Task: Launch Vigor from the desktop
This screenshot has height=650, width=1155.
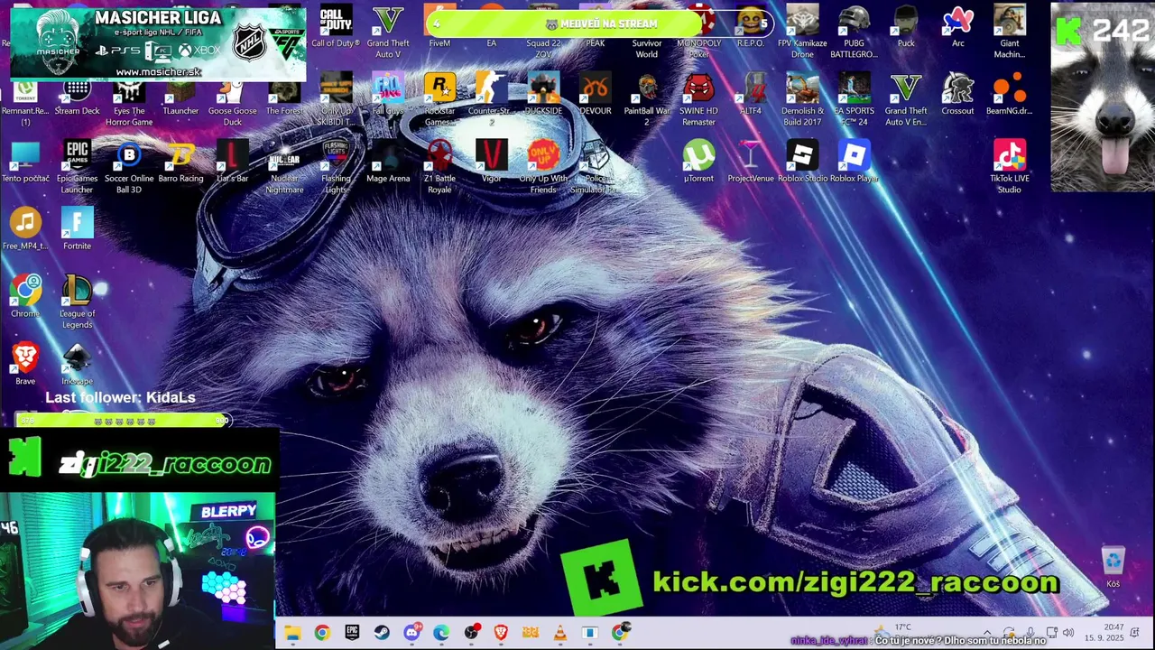Action: (491, 162)
